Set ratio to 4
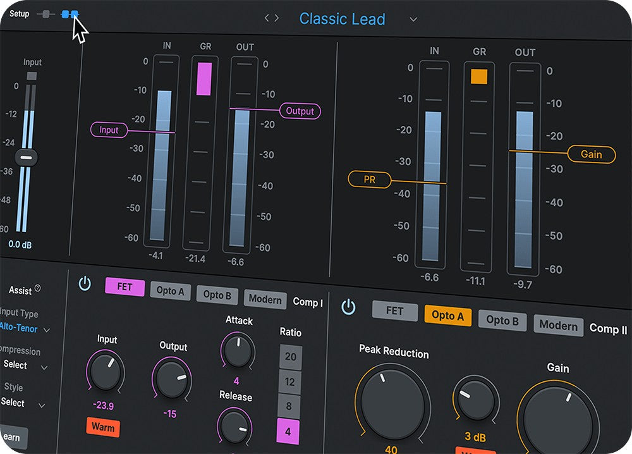The width and height of the screenshot is (632, 454). pos(288,431)
